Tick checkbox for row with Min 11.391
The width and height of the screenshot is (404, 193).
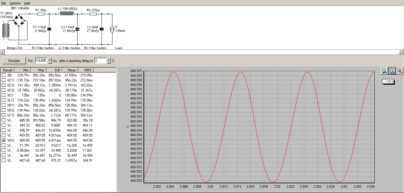tap(4, 145)
